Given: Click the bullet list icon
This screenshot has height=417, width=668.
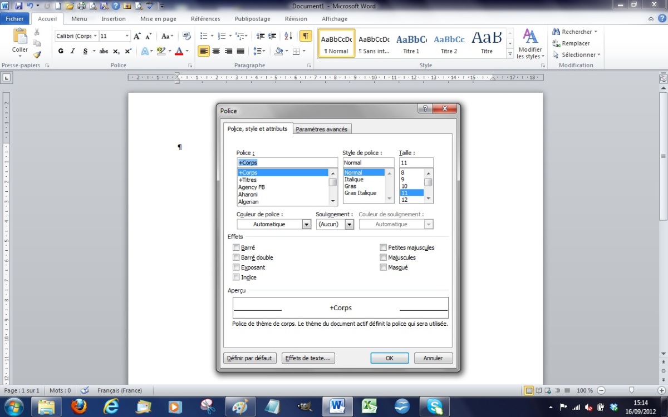Looking at the screenshot, I should (204, 36).
